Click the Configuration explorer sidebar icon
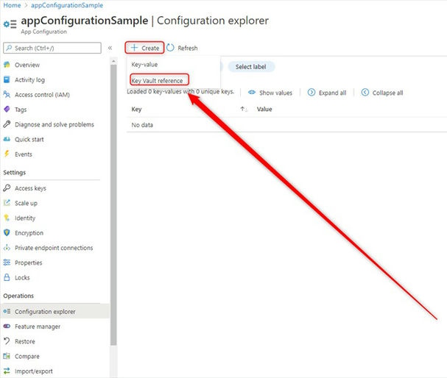This screenshot has height=378, width=447. point(7,311)
